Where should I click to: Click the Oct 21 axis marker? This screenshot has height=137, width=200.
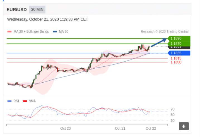[120, 128]
